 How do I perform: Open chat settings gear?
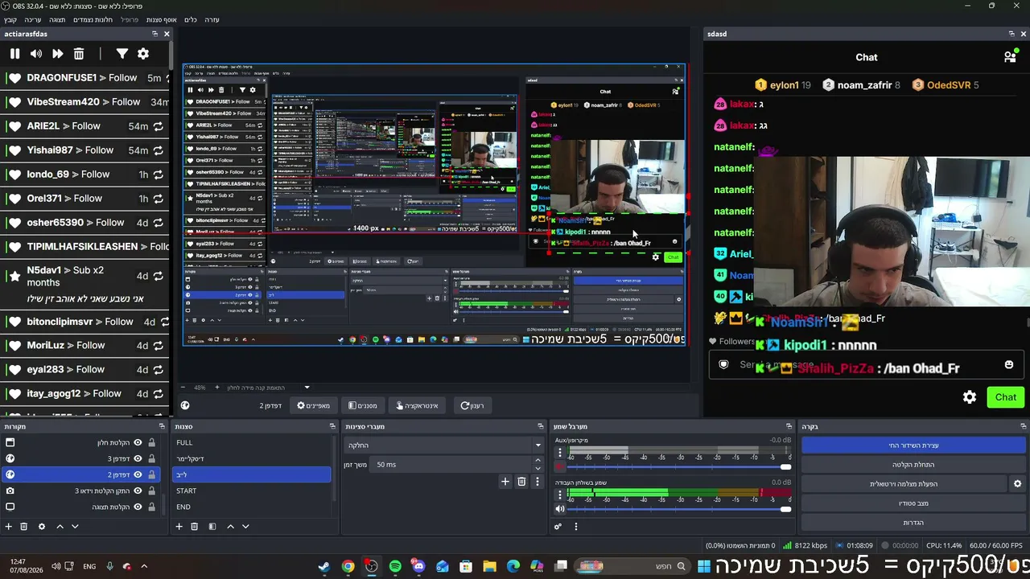[970, 397]
